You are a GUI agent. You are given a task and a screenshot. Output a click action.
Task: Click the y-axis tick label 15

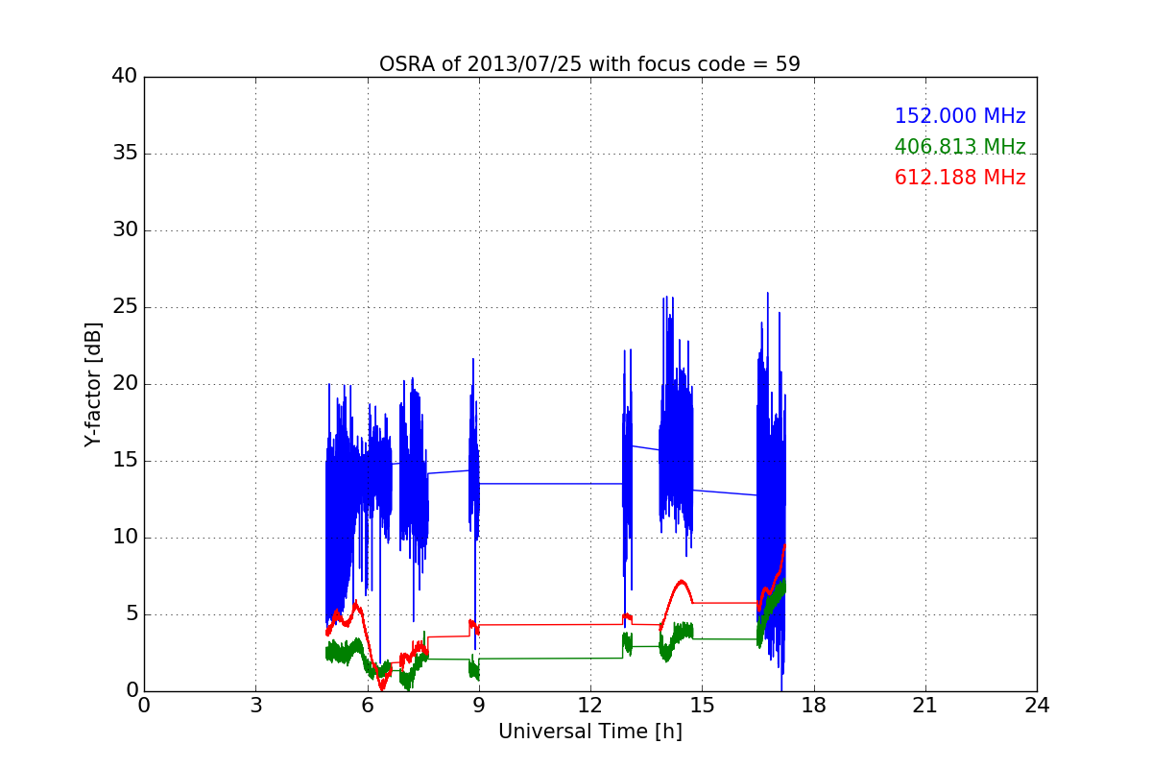coord(124,461)
